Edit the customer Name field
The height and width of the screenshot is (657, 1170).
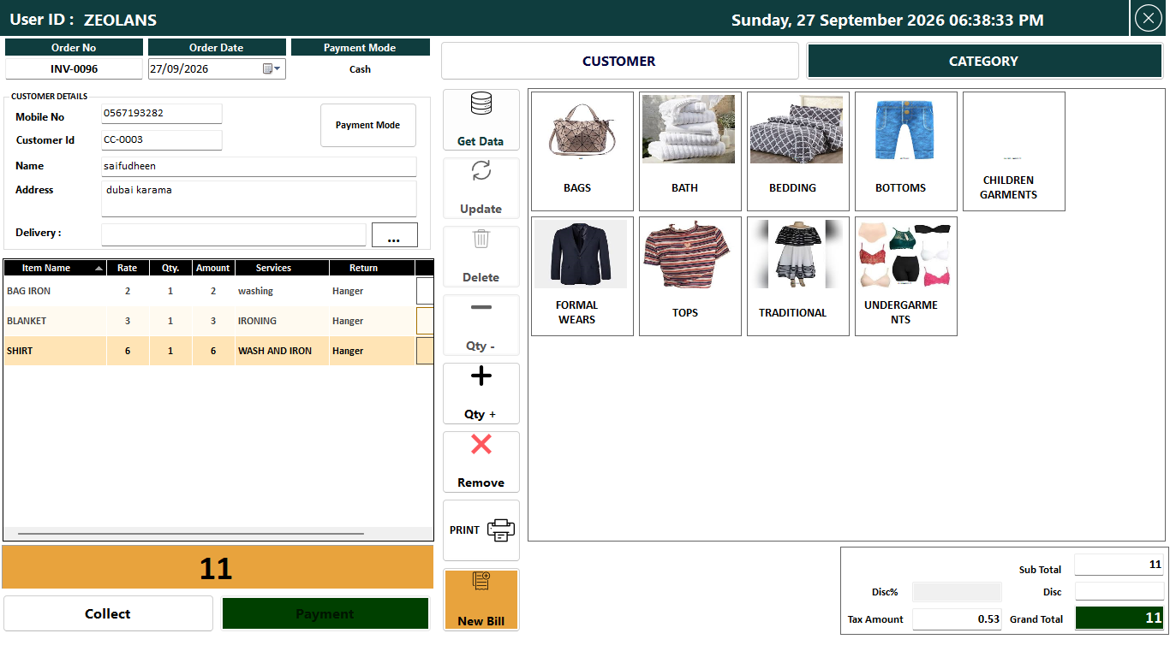point(259,166)
